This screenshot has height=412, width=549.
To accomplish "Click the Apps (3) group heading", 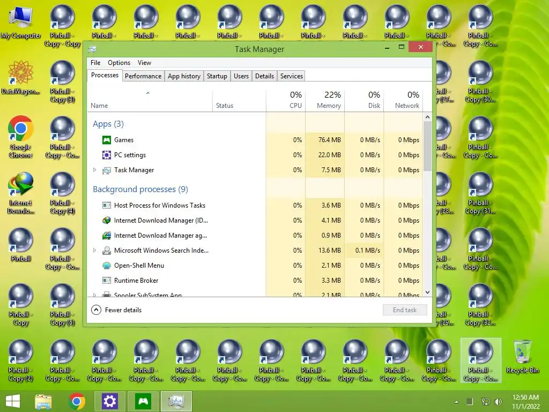I will pyautogui.click(x=108, y=124).
